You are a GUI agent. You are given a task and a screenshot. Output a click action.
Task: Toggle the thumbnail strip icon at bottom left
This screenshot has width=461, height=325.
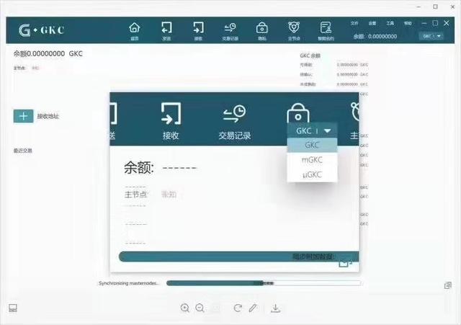[13, 308]
